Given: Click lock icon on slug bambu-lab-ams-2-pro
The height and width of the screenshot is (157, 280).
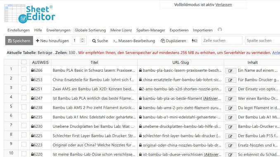Looking at the screenshot, I should tap(140, 108).
